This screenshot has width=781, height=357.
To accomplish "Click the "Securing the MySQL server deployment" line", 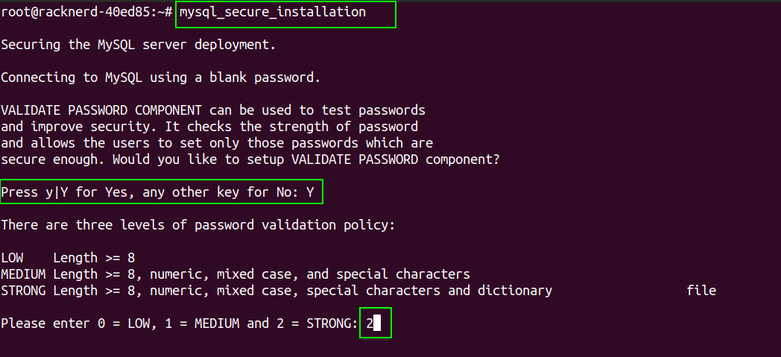I will 138,45.
